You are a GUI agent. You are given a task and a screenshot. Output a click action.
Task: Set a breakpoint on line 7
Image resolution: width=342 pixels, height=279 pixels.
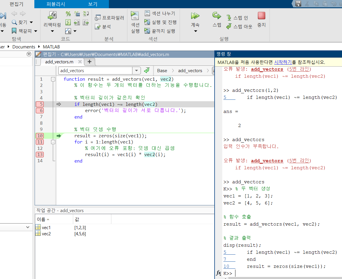click(41, 117)
